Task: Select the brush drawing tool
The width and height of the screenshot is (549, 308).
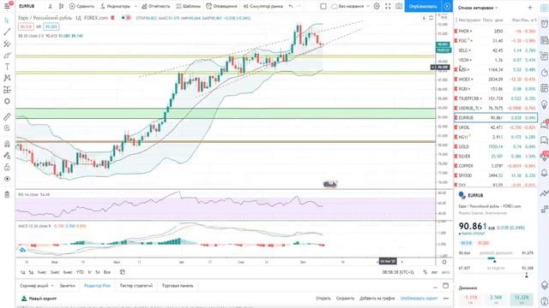Action: (7, 55)
